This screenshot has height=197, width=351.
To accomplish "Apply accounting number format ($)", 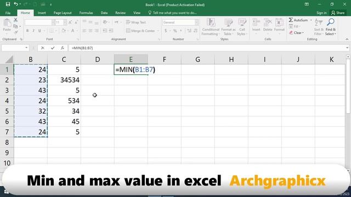I will 166,31.
